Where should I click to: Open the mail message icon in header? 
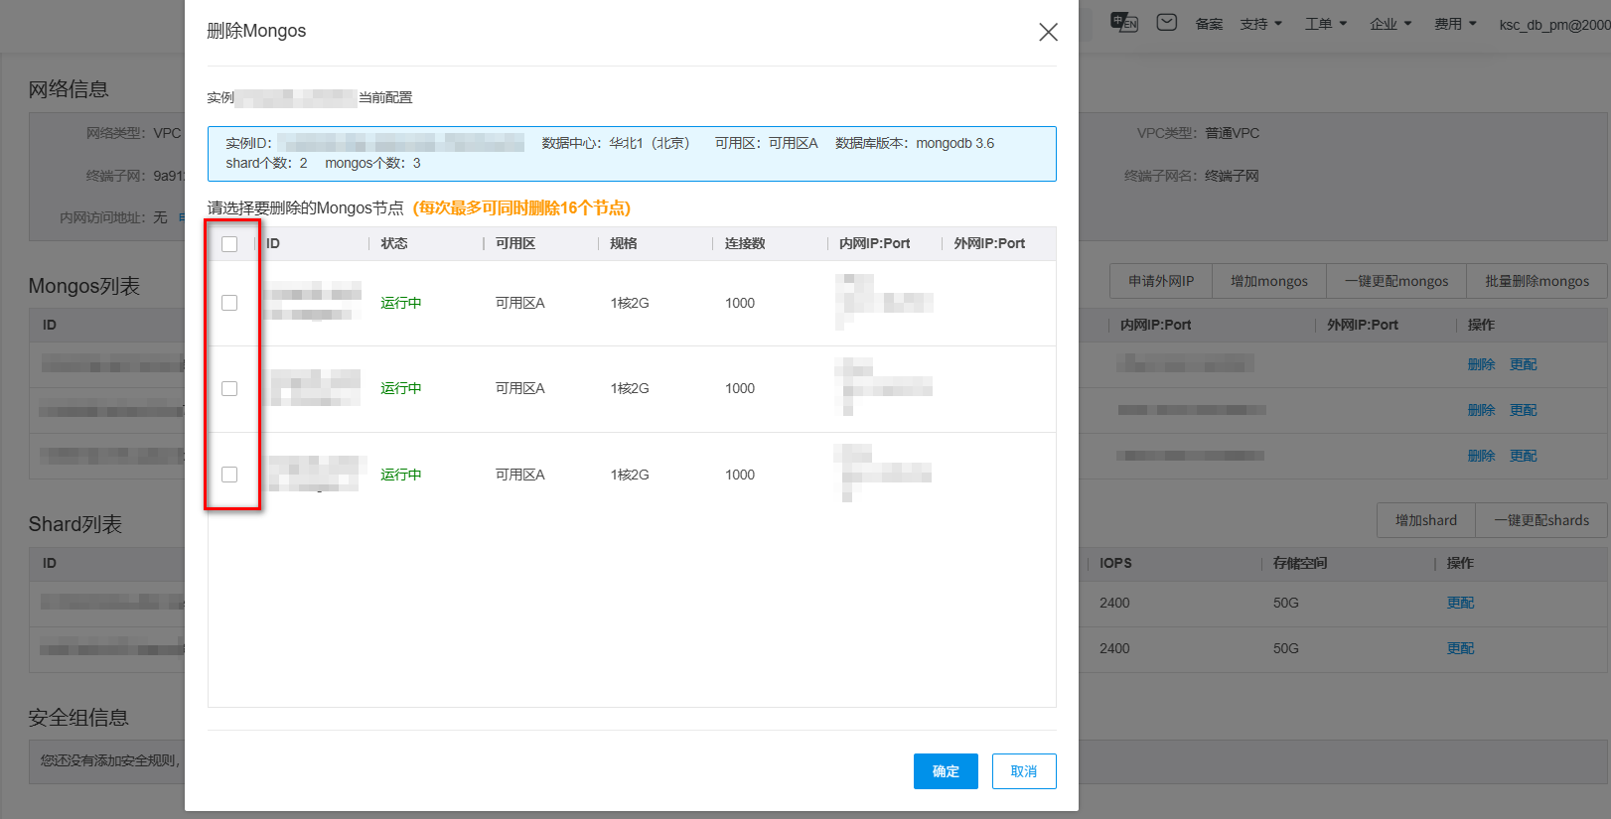(1167, 23)
